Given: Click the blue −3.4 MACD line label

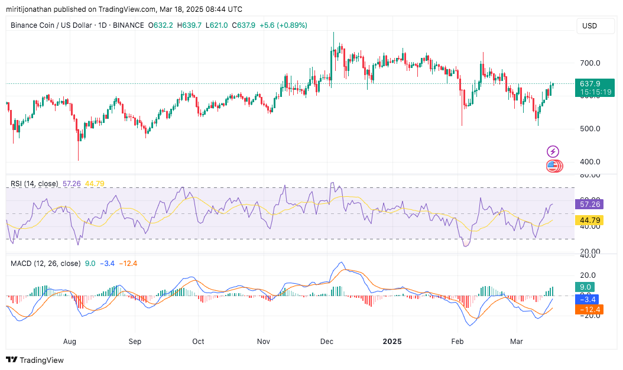Looking at the screenshot, I should pos(587,299).
